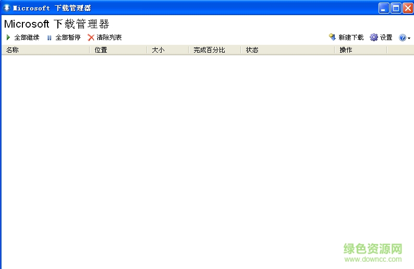
Task: Click the blue help question mark icon
Action: click(403, 38)
